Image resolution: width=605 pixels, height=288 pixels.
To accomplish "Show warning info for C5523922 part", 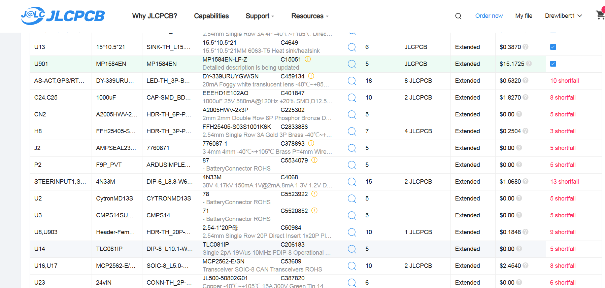I will [x=314, y=194].
